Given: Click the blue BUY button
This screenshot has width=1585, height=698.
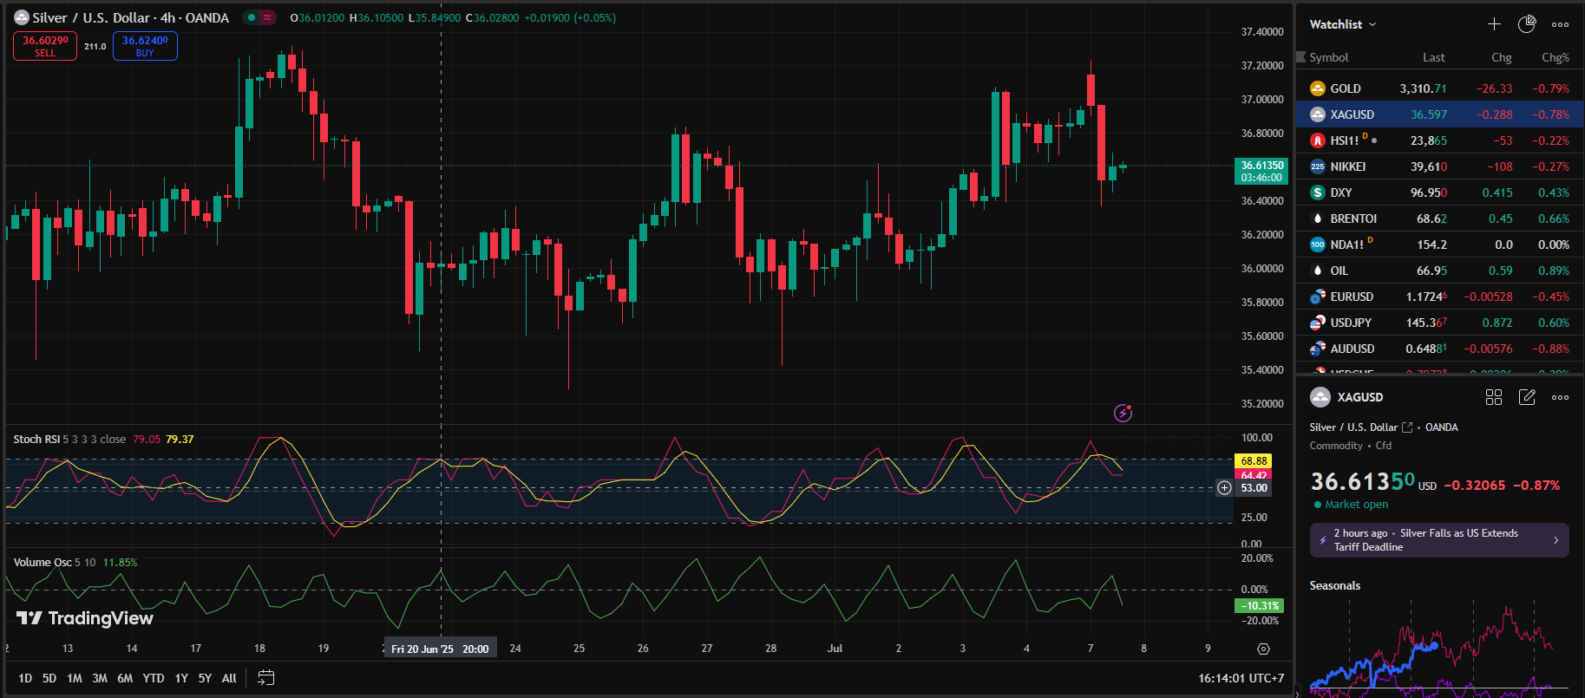Looking at the screenshot, I should click(145, 46).
